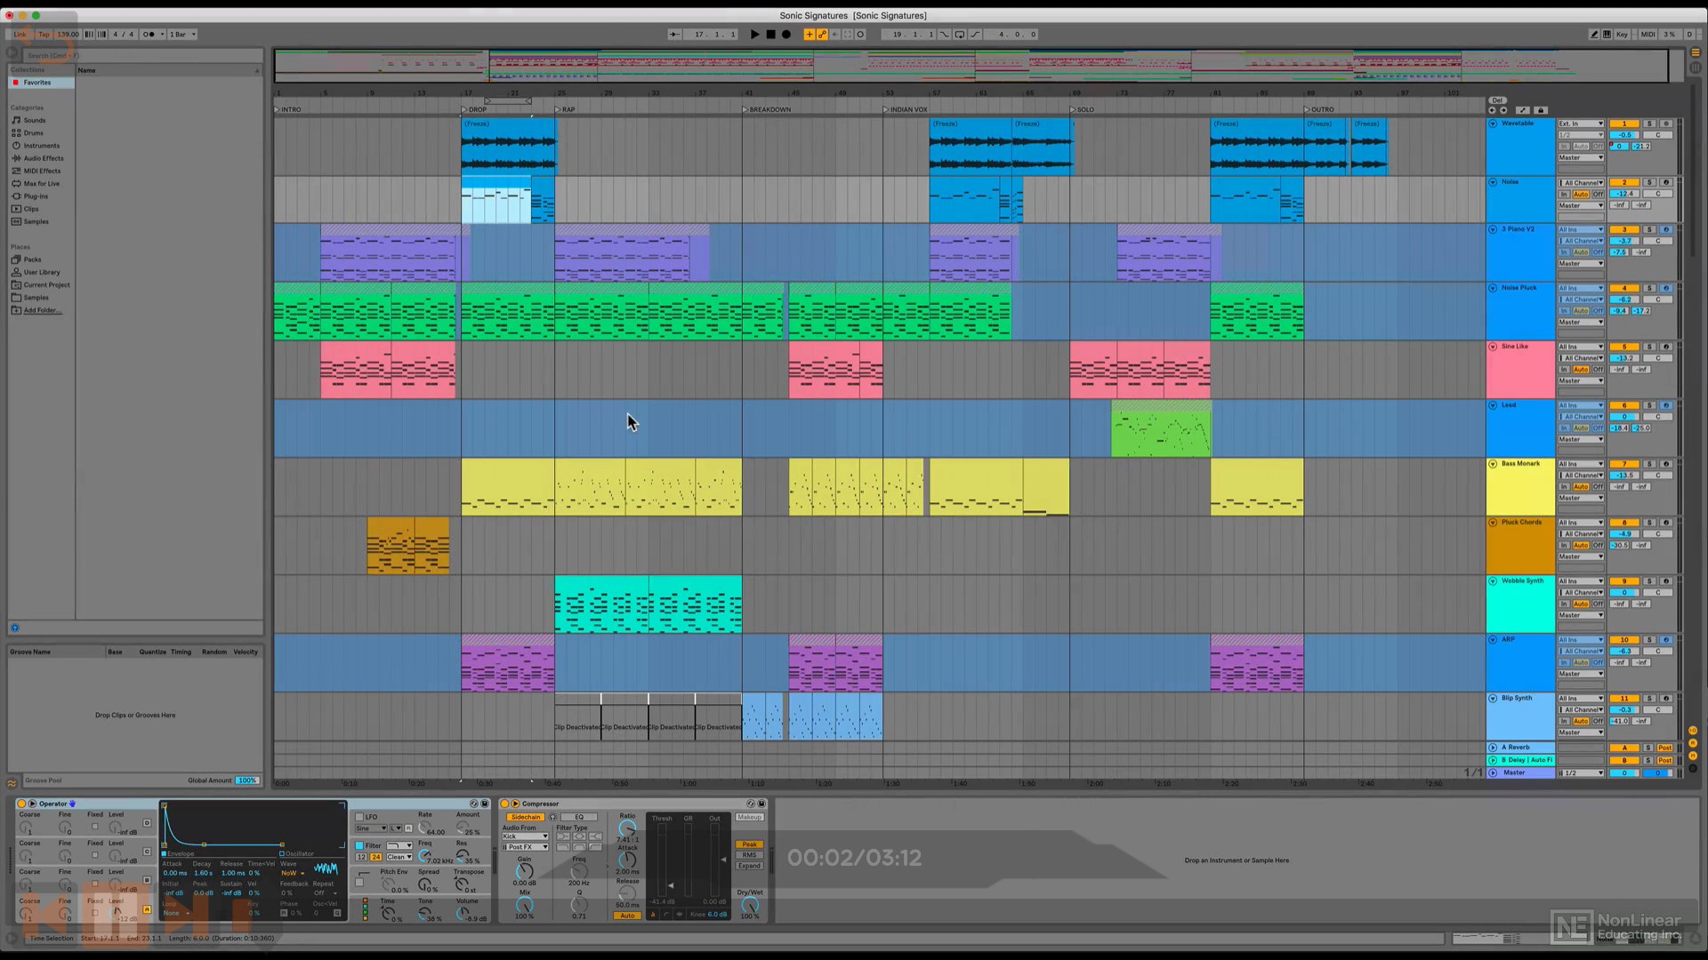Viewport: 1708px width, 960px height.
Task: Select RMS mode in Compressor
Action: (749, 855)
